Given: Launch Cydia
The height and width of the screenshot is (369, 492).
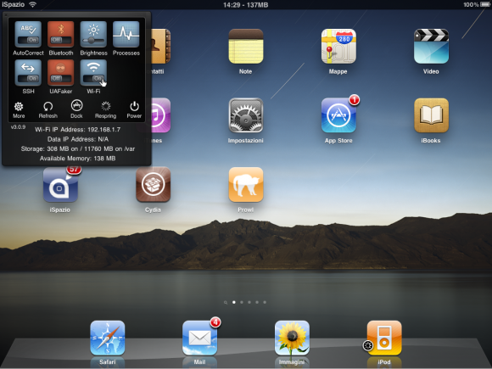Looking at the screenshot, I should click(x=154, y=185).
